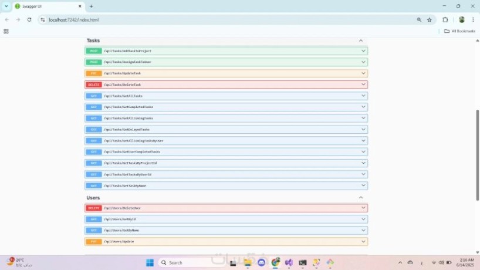Click the Tasks section heading
Image resolution: width=480 pixels, height=270 pixels.
tap(93, 41)
